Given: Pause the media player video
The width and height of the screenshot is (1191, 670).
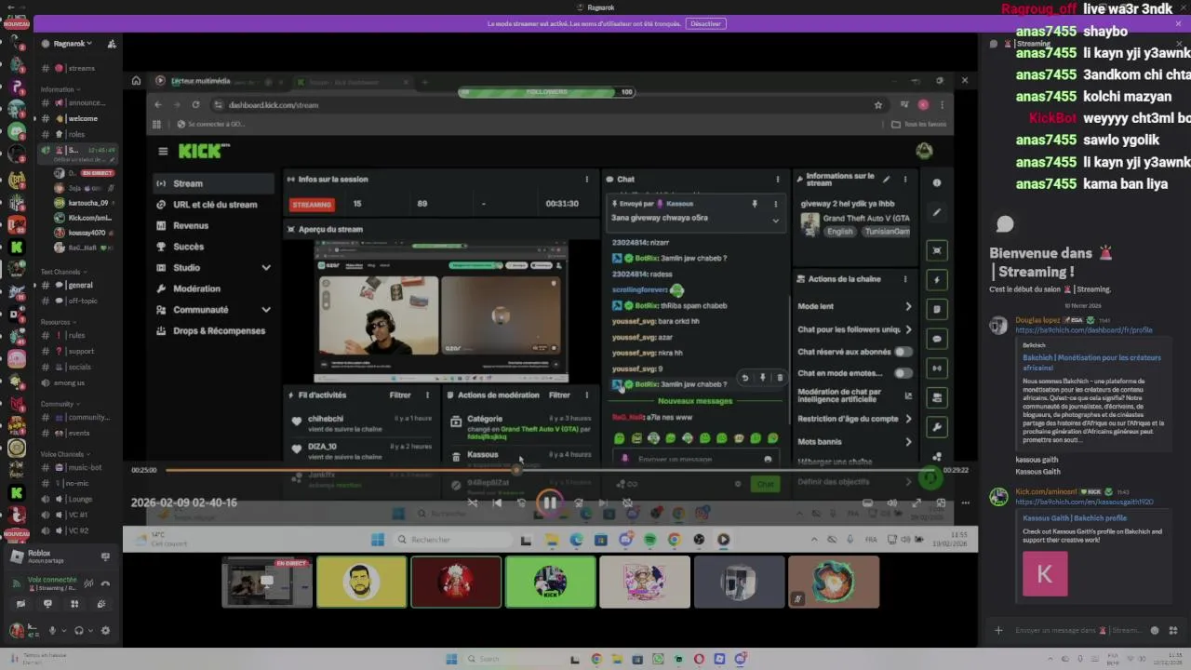Looking at the screenshot, I should click(550, 503).
